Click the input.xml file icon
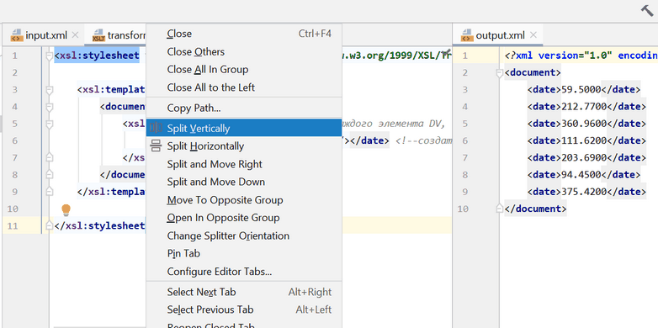Viewport: 658px width, 328px height. [17, 35]
